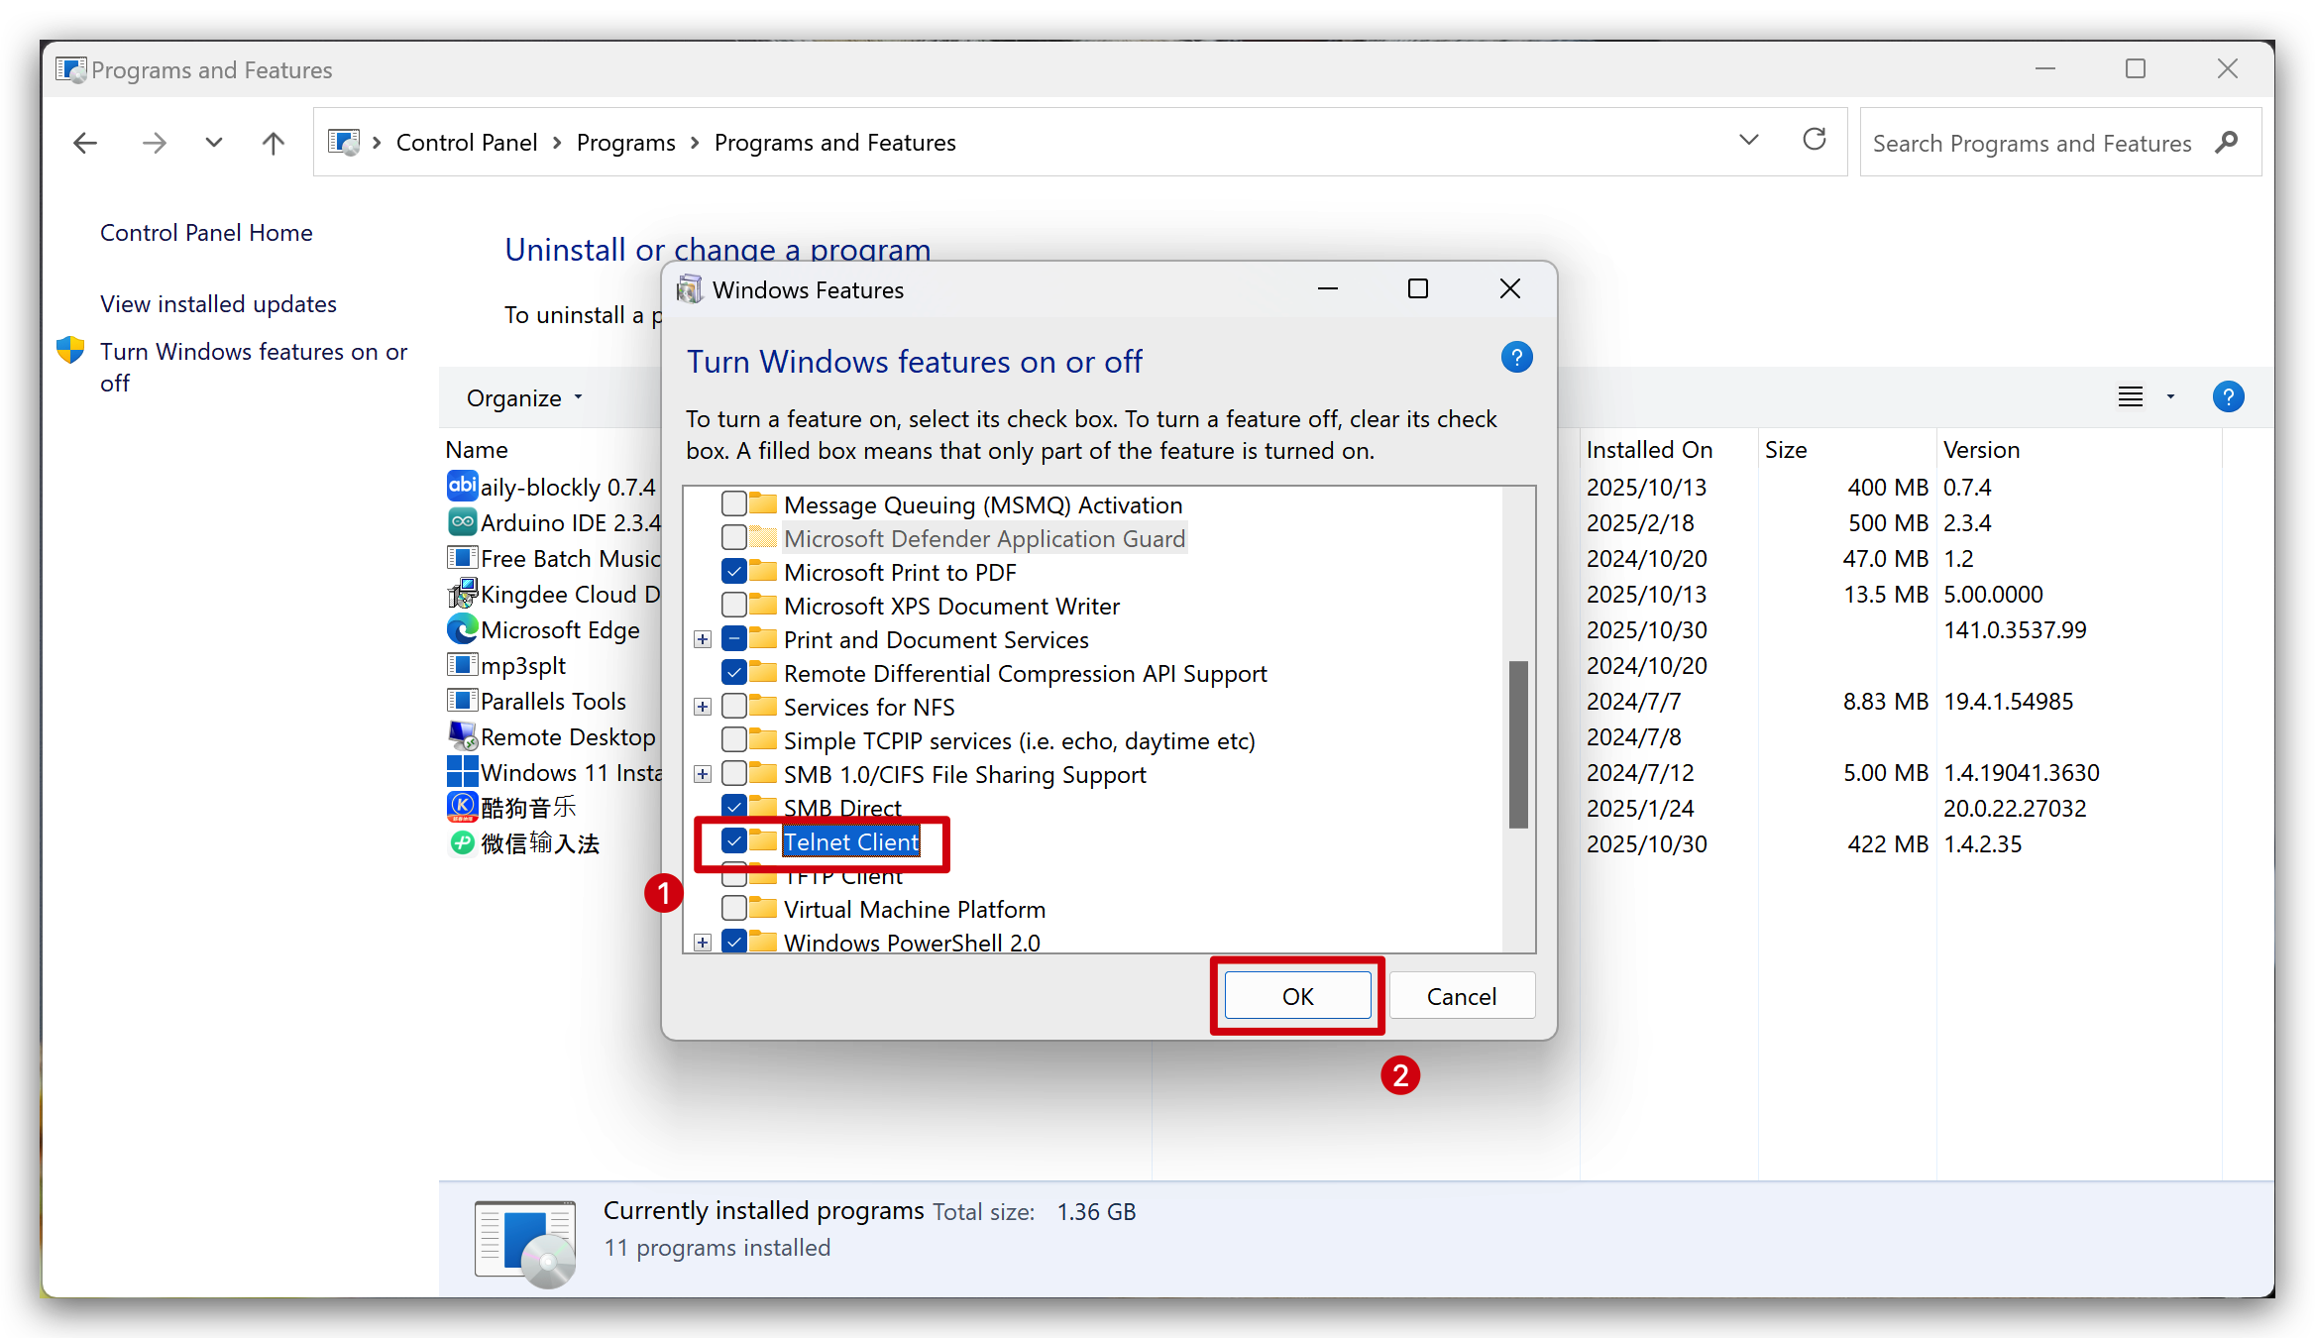Click the Search Programs and Features field

pyautogui.click(x=2032, y=144)
